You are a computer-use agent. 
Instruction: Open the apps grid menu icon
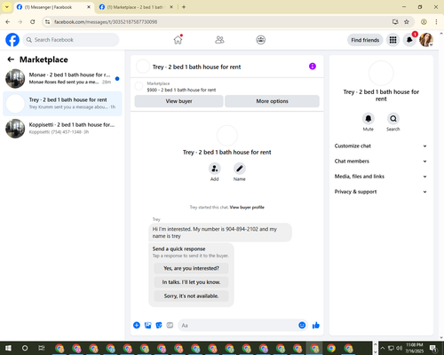392,40
